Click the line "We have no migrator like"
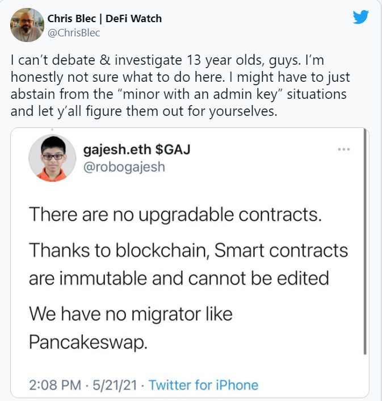 pyautogui.click(x=131, y=314)
